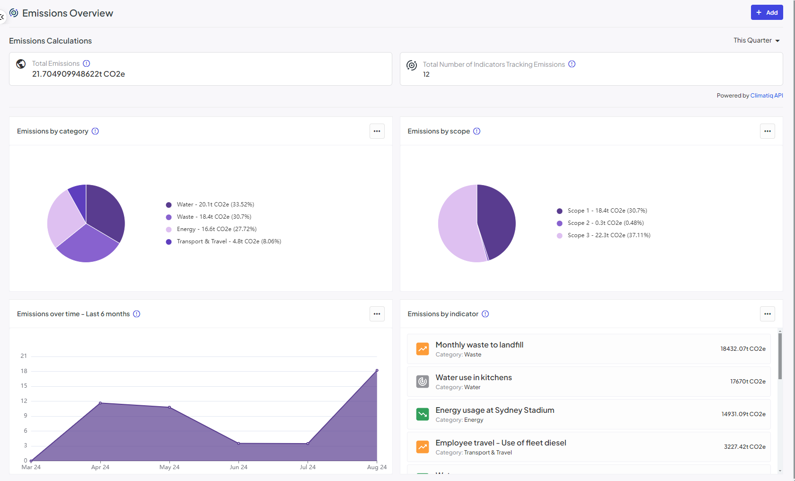The width and height of the screenshot is (795, 481).
Task: Toggle the Energy legend swatch in category chart
Action: 168,230
